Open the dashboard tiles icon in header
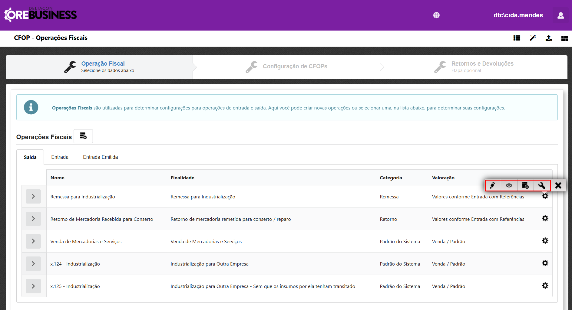 [x=564, y=38]
